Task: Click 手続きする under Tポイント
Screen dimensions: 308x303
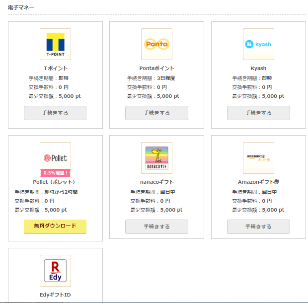Action: [55, 113]
